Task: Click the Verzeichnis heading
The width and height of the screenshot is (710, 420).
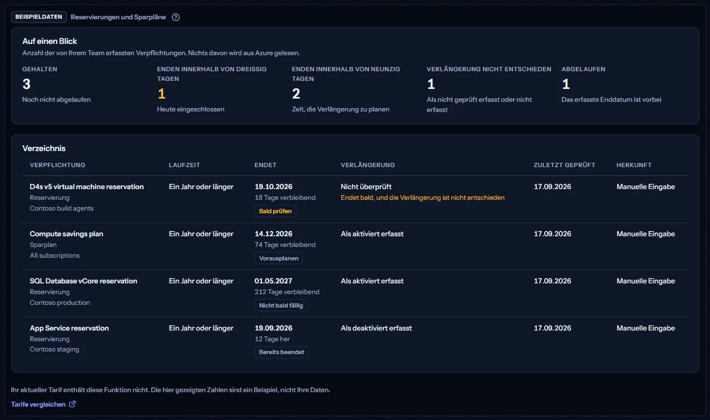Action: [44, 148]
